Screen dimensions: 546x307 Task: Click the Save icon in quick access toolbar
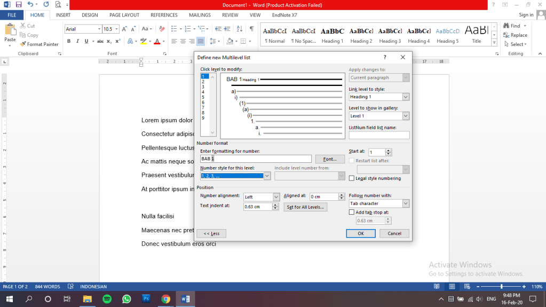click(19, 4)
